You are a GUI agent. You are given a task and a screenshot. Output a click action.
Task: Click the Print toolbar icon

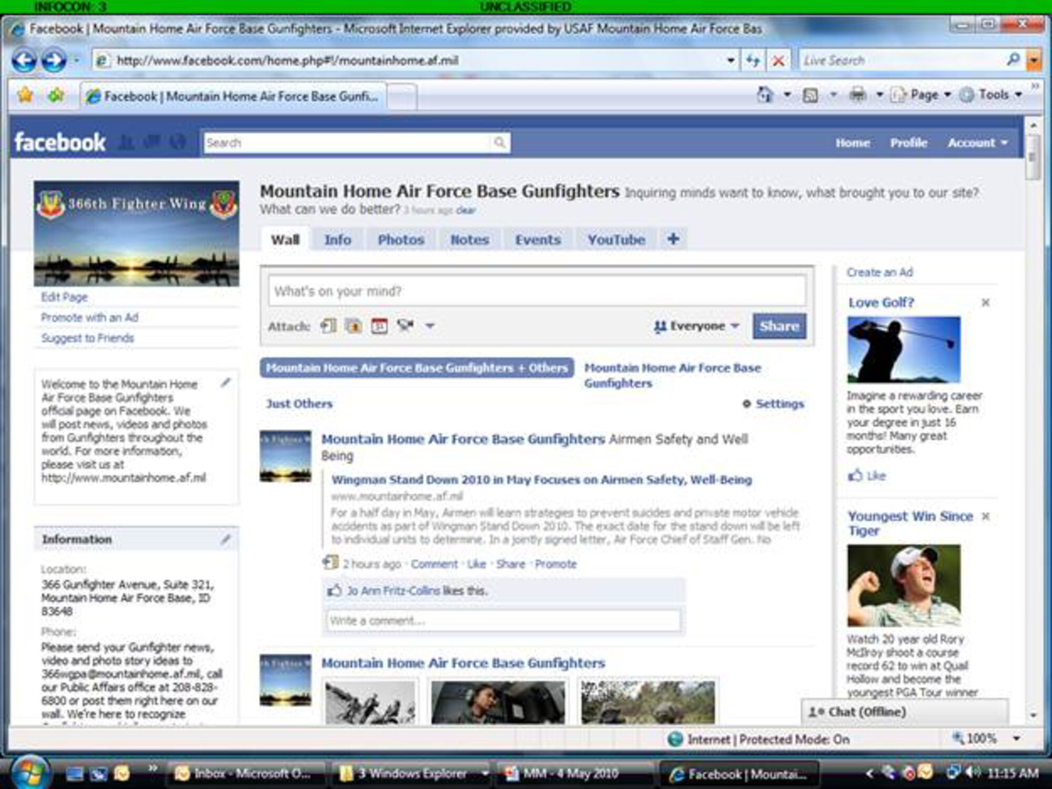[858, 95]
